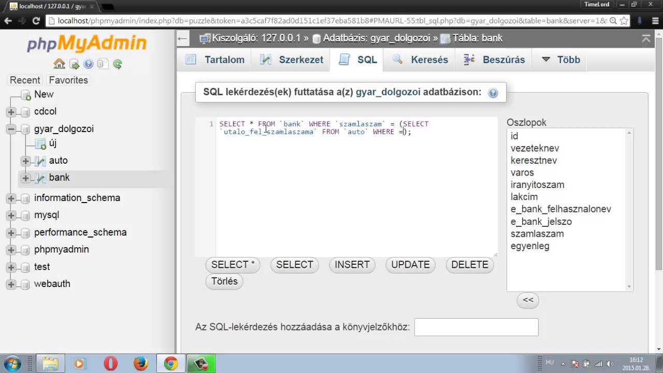Insert DELETE query template
Image resolution: width=663 pixels, height=373 pixels.
[x=470, y=265]
